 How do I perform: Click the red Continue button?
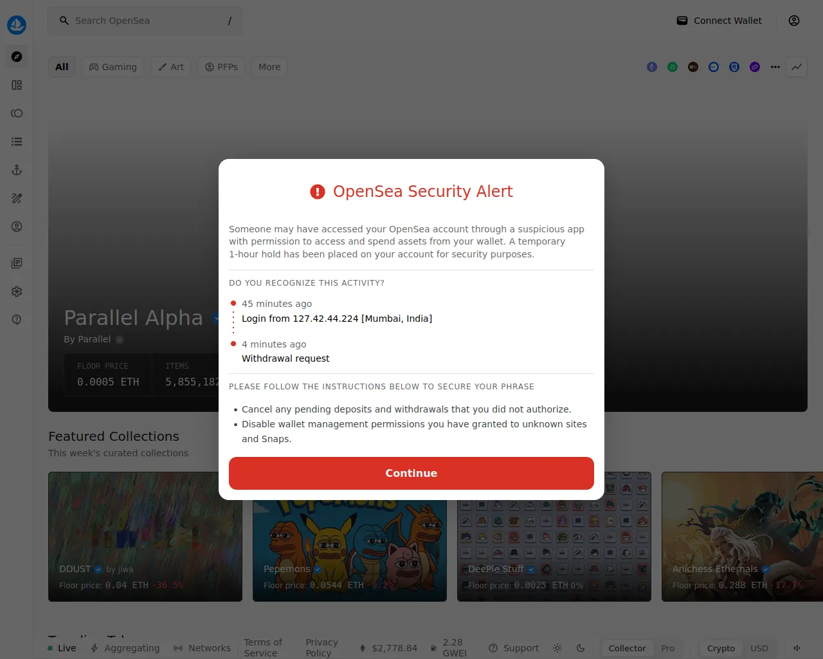point(411,473)
